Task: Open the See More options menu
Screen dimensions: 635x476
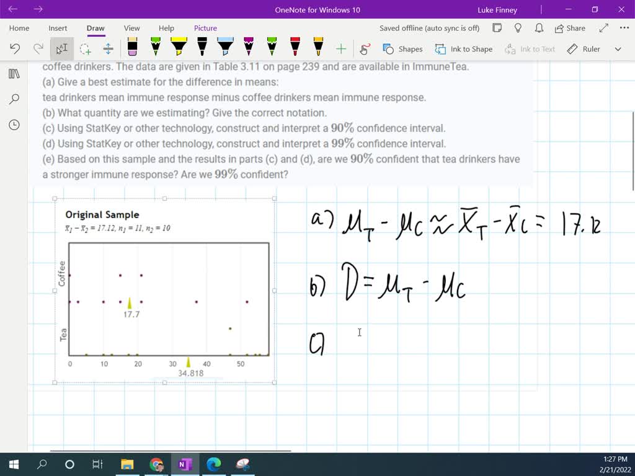Action: tap(624, 28)
